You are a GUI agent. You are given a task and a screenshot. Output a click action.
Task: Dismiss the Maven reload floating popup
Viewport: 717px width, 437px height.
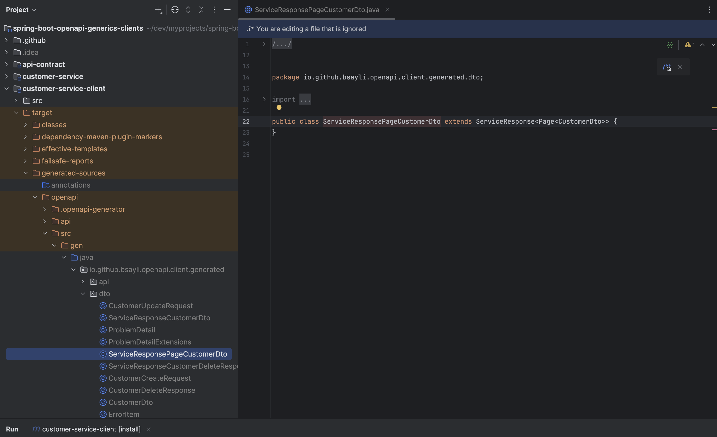coord(680,67)
